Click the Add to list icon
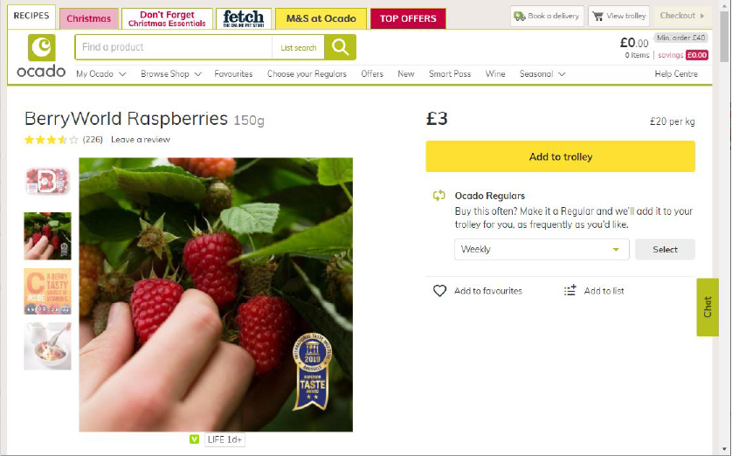 pos(570,291)
